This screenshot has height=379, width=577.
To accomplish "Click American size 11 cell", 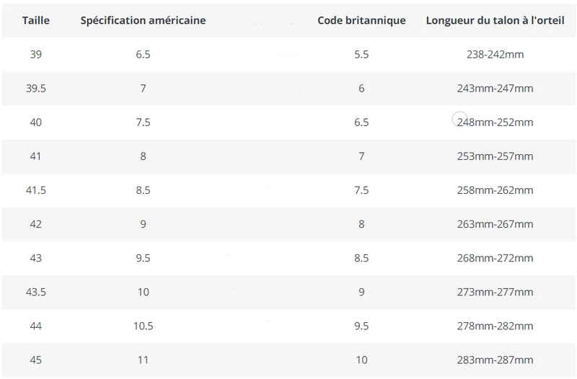I will (x=143, y=360).
